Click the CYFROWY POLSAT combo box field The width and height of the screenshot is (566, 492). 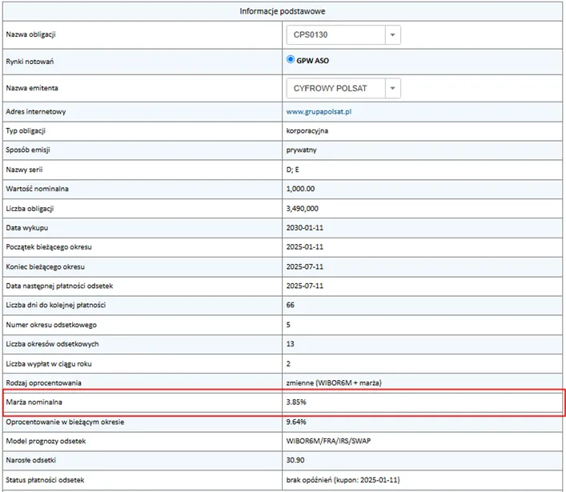click(343, 88)
